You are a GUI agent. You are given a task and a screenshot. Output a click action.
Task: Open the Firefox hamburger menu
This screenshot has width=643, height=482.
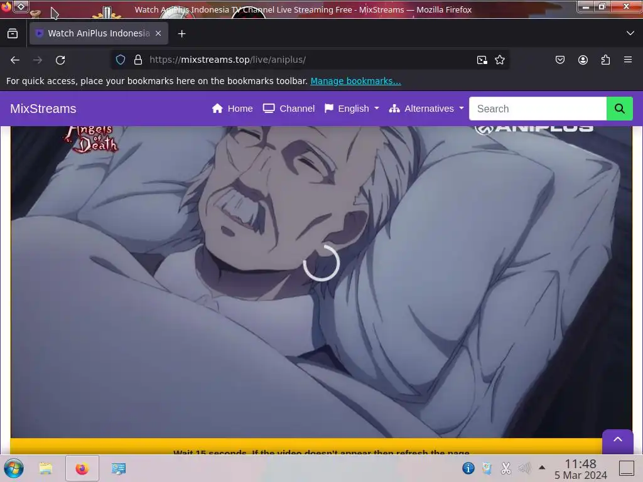628,60
